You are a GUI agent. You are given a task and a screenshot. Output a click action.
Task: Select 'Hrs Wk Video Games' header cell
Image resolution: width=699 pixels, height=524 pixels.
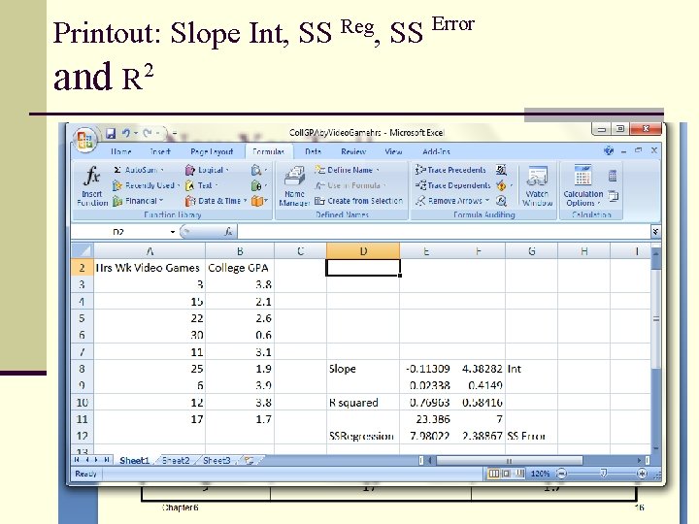click(x=150, y=268)
